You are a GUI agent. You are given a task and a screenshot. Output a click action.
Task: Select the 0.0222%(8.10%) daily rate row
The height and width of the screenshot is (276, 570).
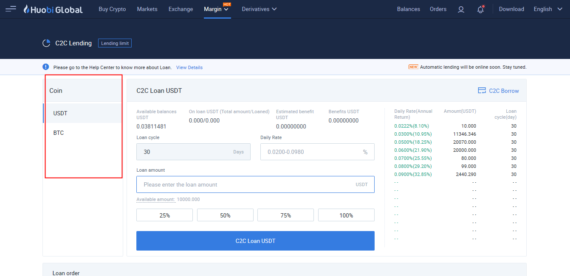click(x=455, y=126)
